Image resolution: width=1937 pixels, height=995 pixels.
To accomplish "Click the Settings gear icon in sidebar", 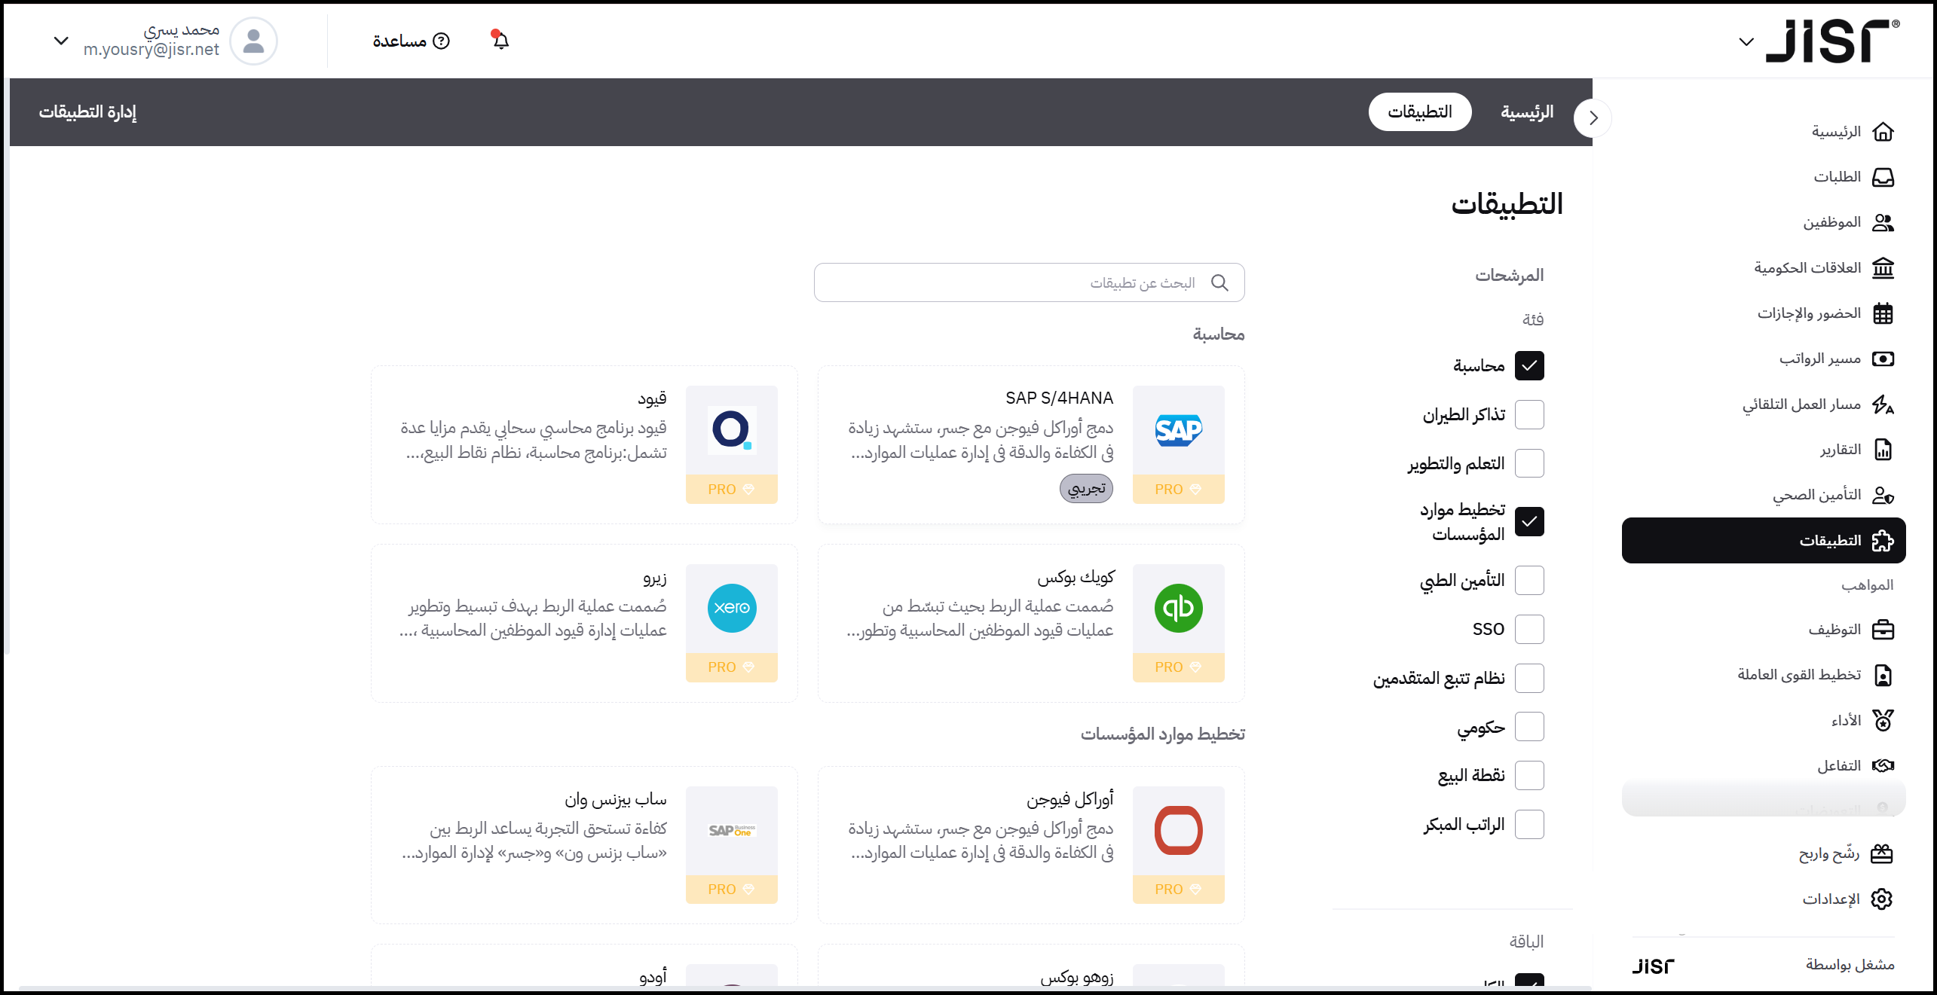I will tap(1882, 899).
